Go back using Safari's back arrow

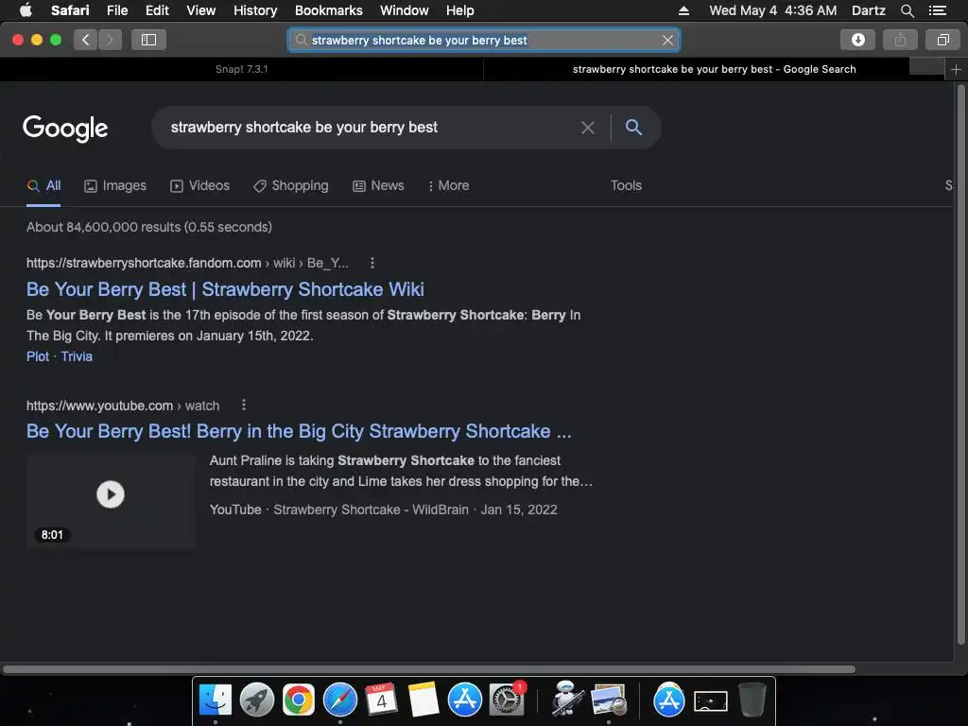pyautogui.click(x=85, y=40)
